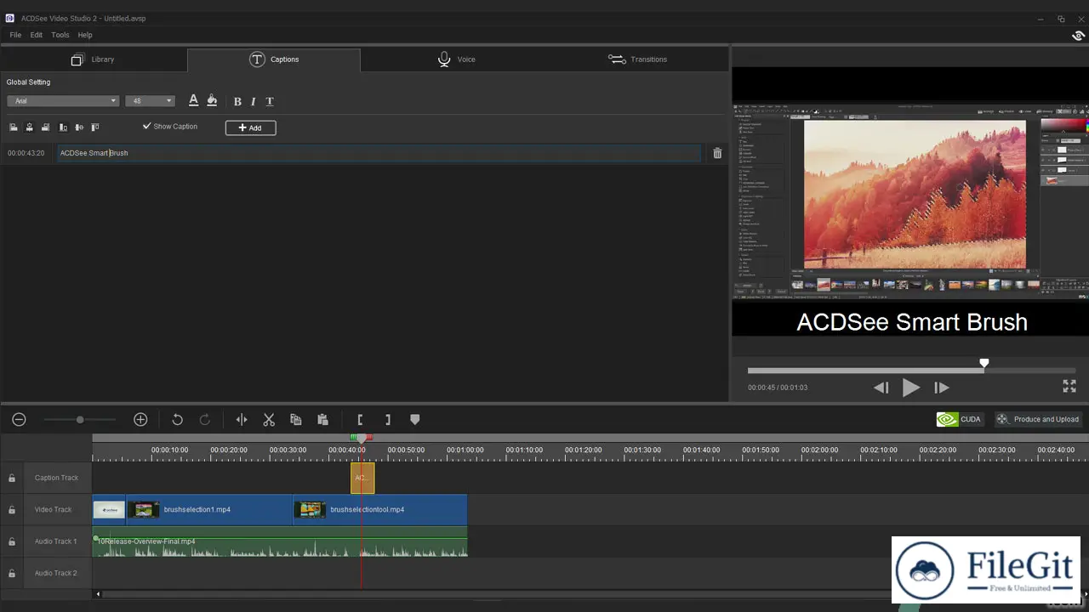This screenshot has height=612, width=1089.
Task: Open the Help menu
Action: pyautogui.click(x=85, y=35)
